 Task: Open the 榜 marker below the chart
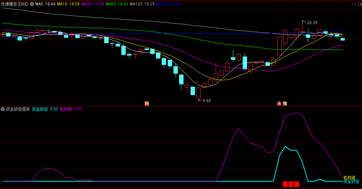(285, 104)
